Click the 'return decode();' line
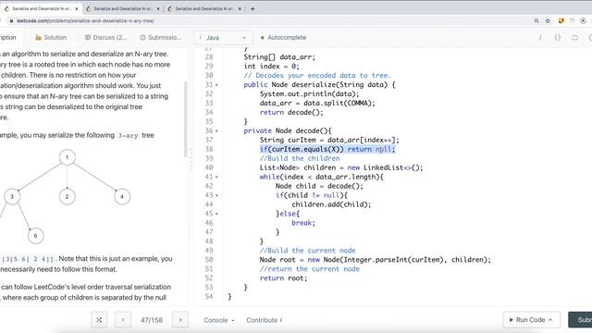Screen dimensions: 592x333 291,112
